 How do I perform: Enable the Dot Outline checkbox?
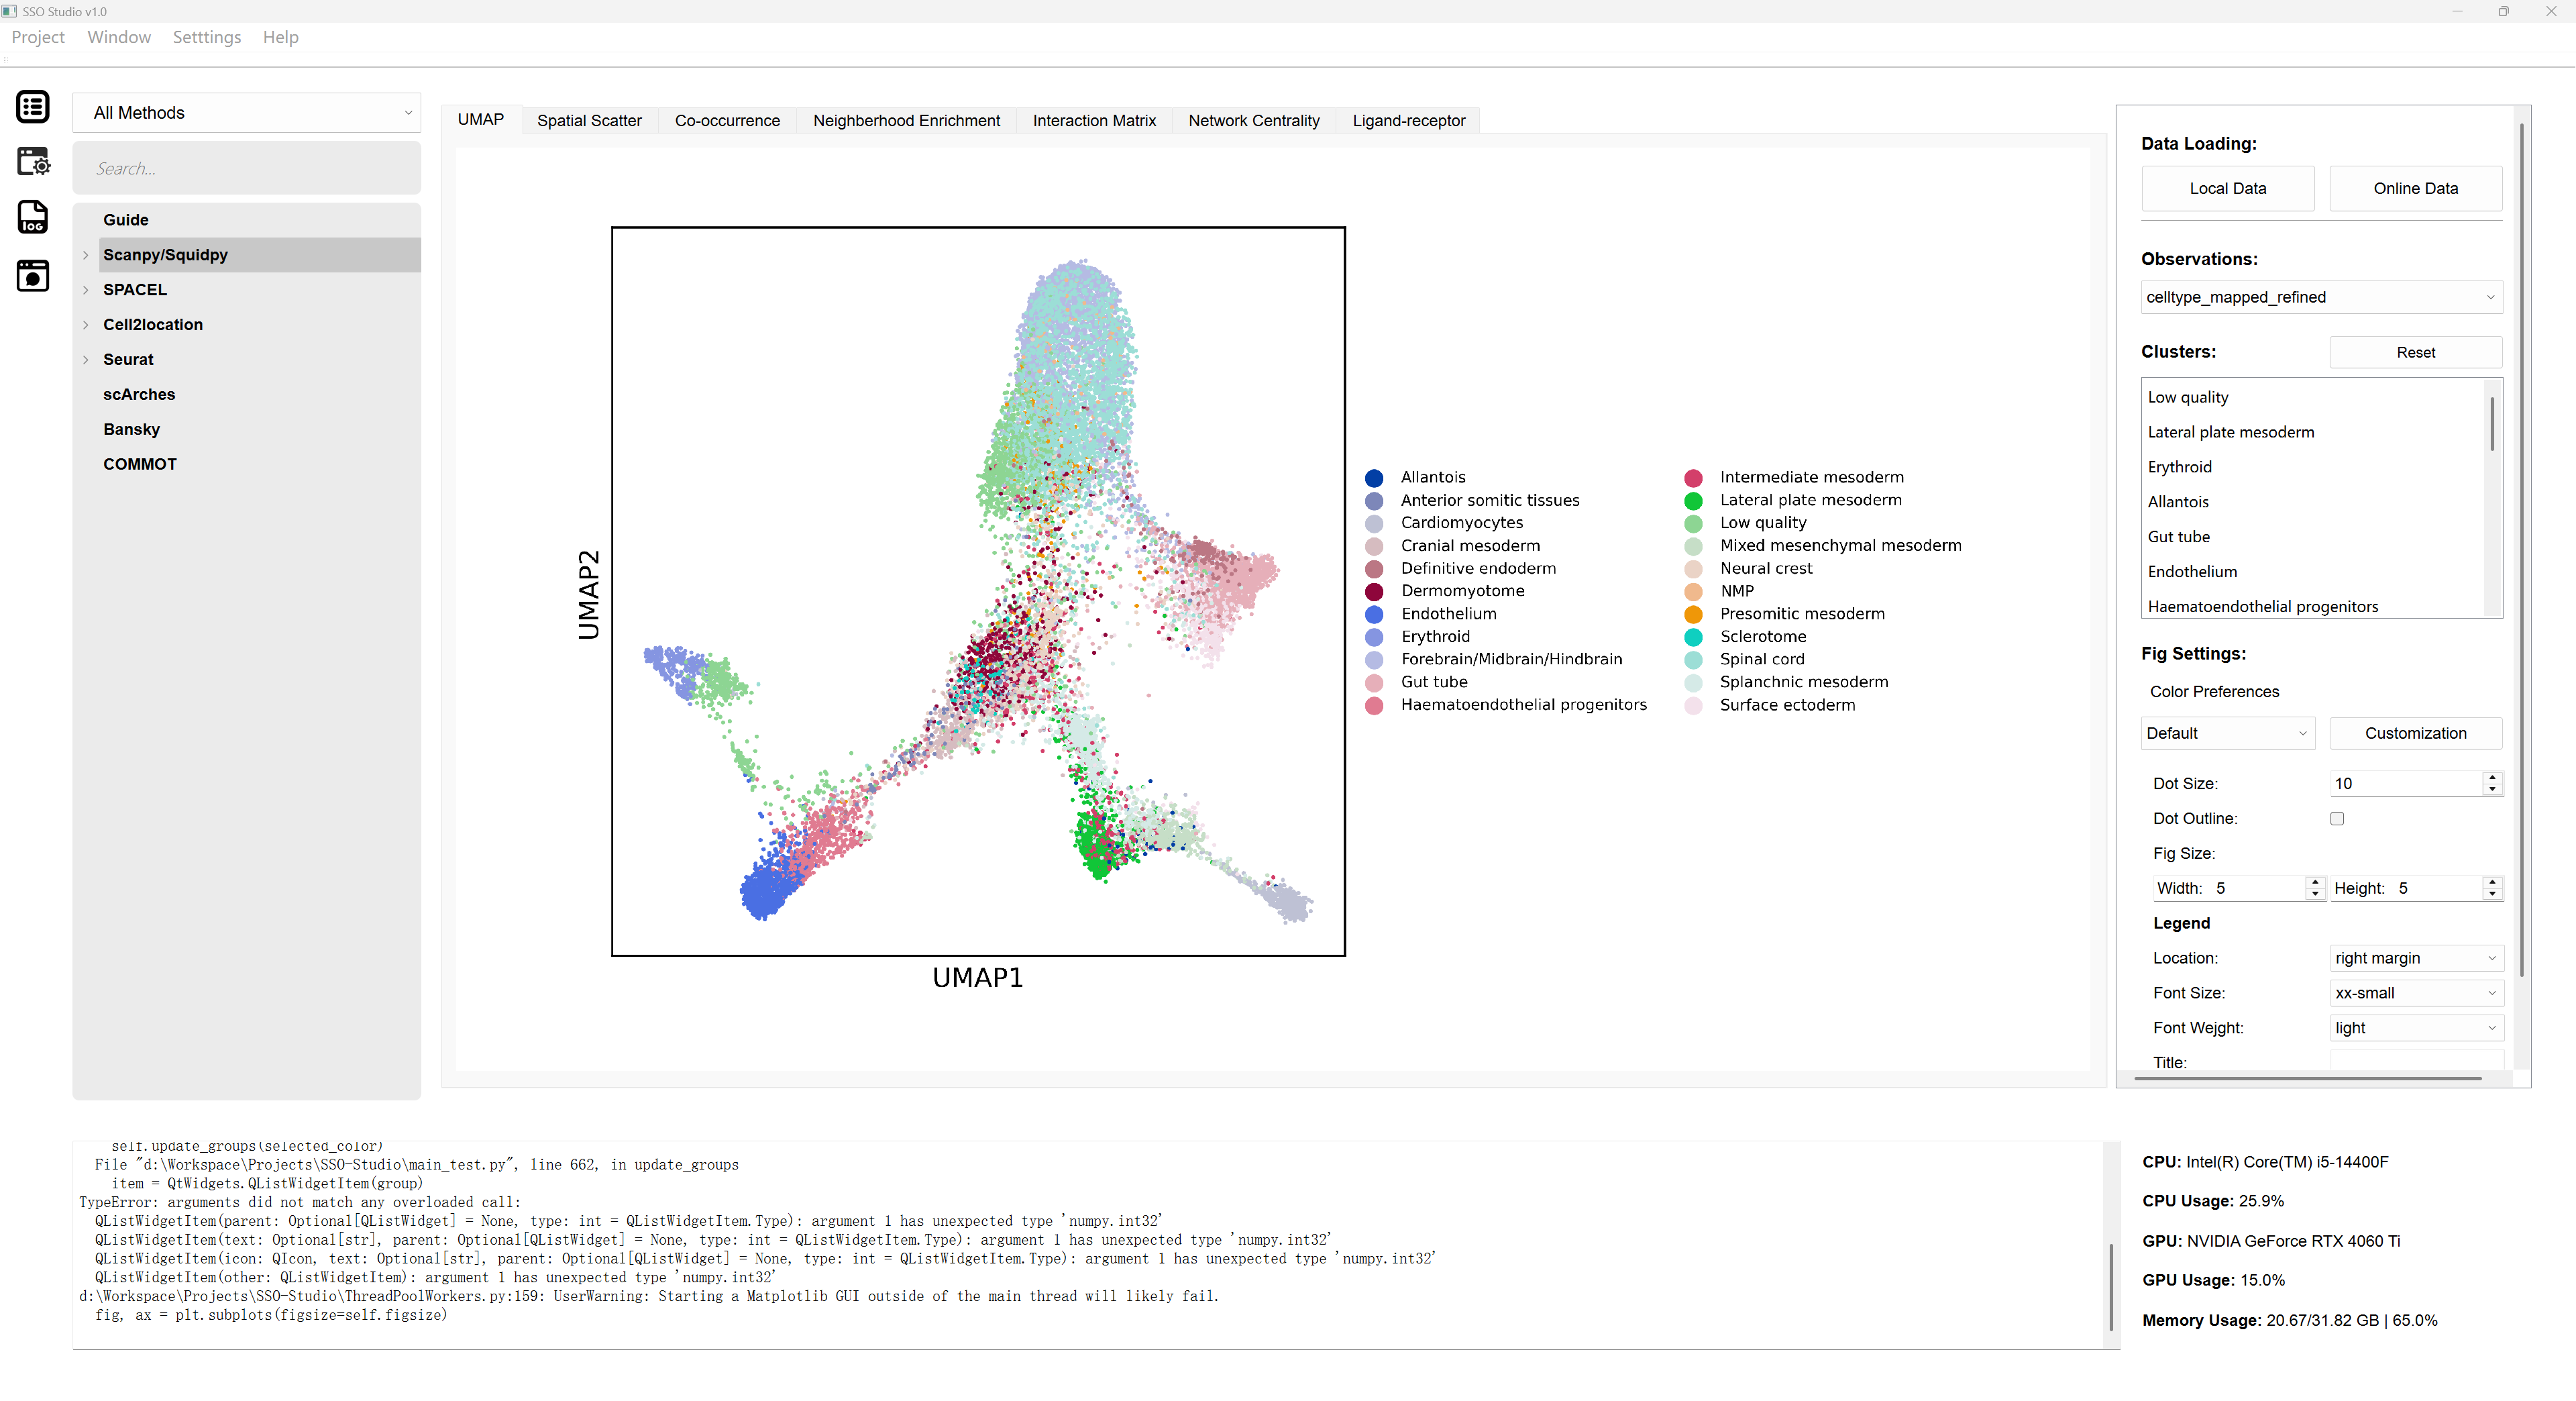(2337, 818)
